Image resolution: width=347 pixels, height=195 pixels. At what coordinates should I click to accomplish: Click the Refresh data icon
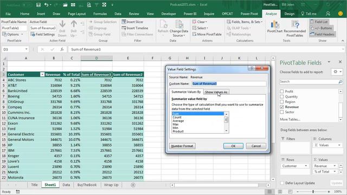[x=163, y=24]
